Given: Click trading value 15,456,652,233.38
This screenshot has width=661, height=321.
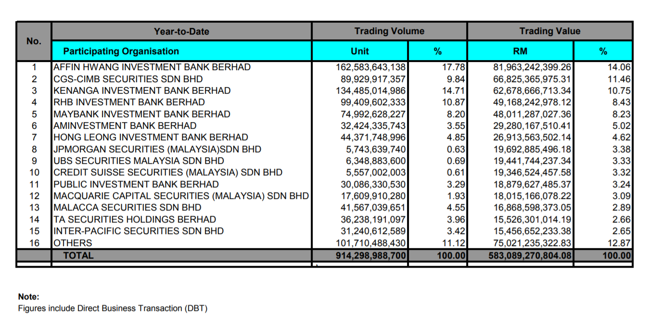Looking at the screenshot, I should click(x=533, y=231).
